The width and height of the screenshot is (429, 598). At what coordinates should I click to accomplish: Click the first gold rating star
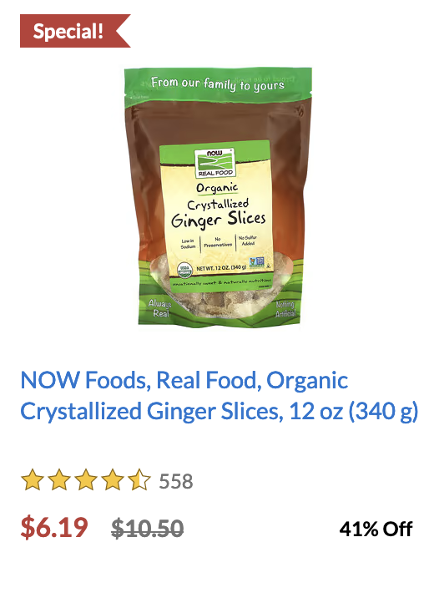[x=32, y=479]
